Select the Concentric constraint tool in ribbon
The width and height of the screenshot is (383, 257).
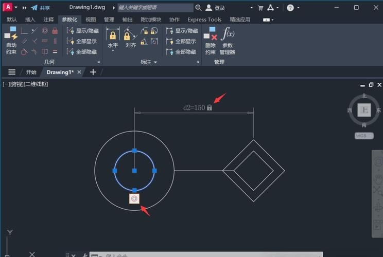tap(44, 31)
